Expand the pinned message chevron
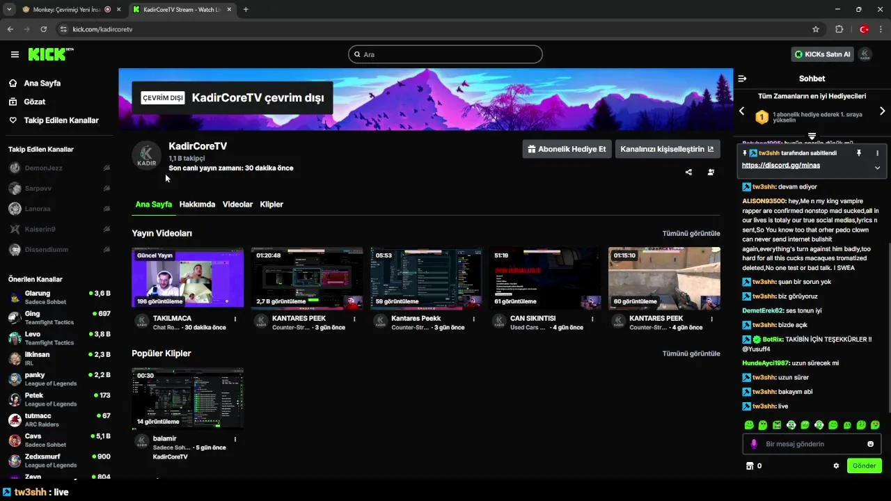The width and height of the screenshot is (891, 501). pos(877,167)
